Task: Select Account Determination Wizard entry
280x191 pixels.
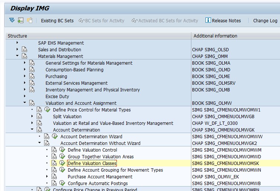Action: click(x=91, y=137)
